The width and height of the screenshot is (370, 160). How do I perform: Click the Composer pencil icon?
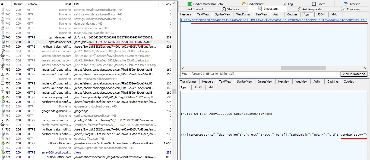point(343,9)
